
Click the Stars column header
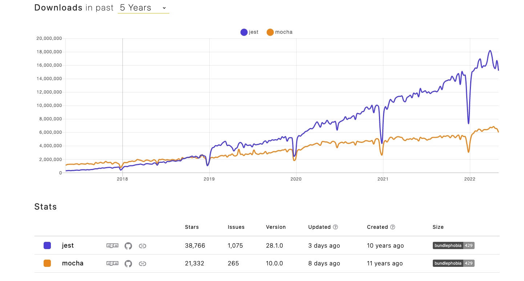(192, 227)
